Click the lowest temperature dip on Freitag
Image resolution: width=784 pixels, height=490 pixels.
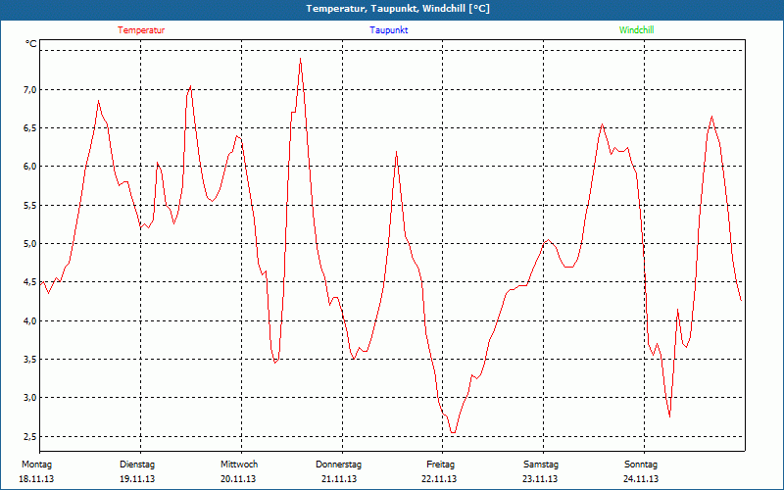[x=453, y=432]
